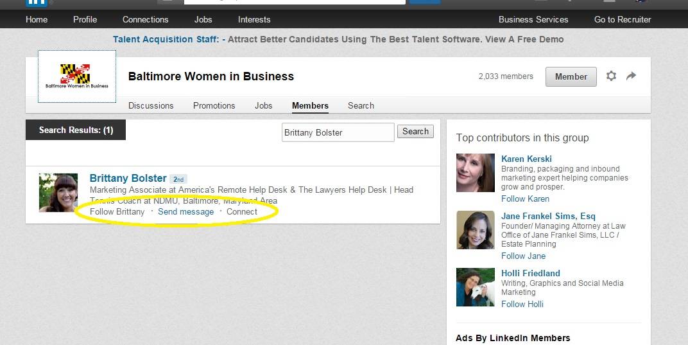Go to Recruiter link in navigation
688x345 pixels.
622,19
